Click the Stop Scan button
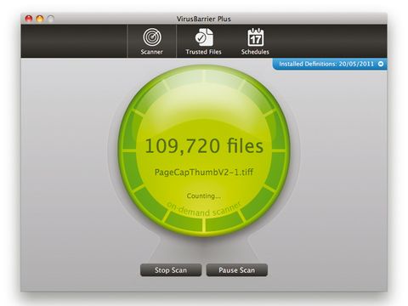 tap(171, 270)
